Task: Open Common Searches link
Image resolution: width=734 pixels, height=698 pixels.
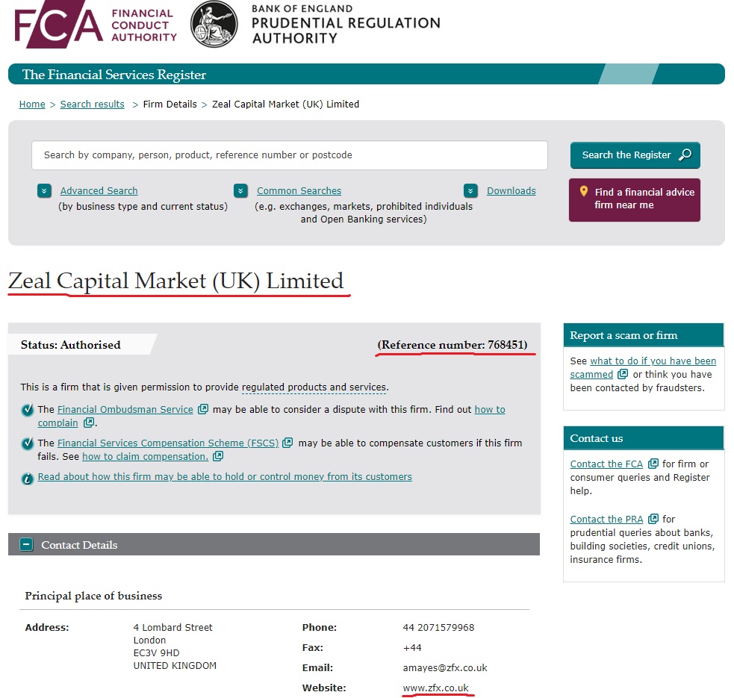Action: coord(299,190)
